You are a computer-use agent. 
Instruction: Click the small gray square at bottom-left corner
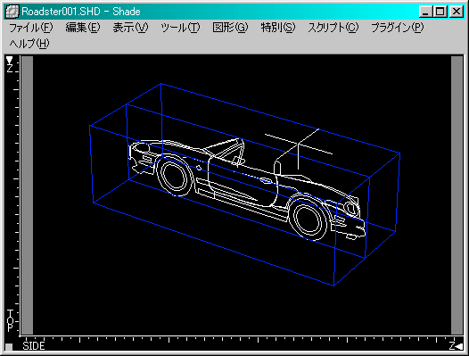coord(9,347)
